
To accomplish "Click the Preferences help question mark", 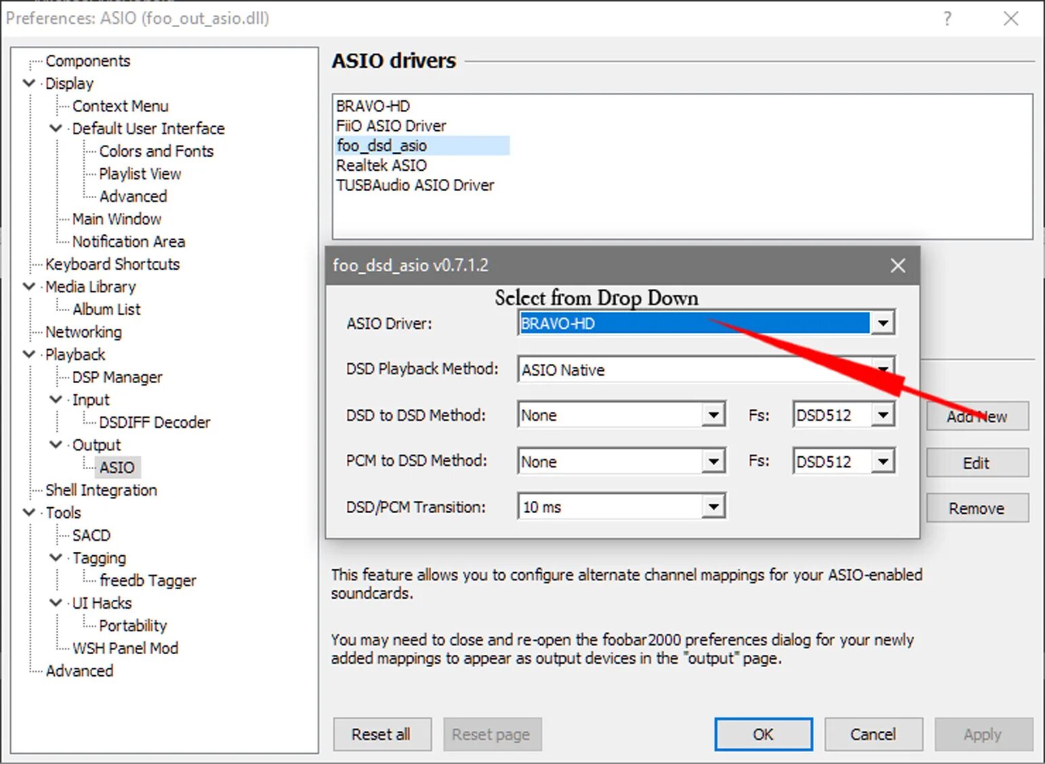I will (x=947, y=19).
